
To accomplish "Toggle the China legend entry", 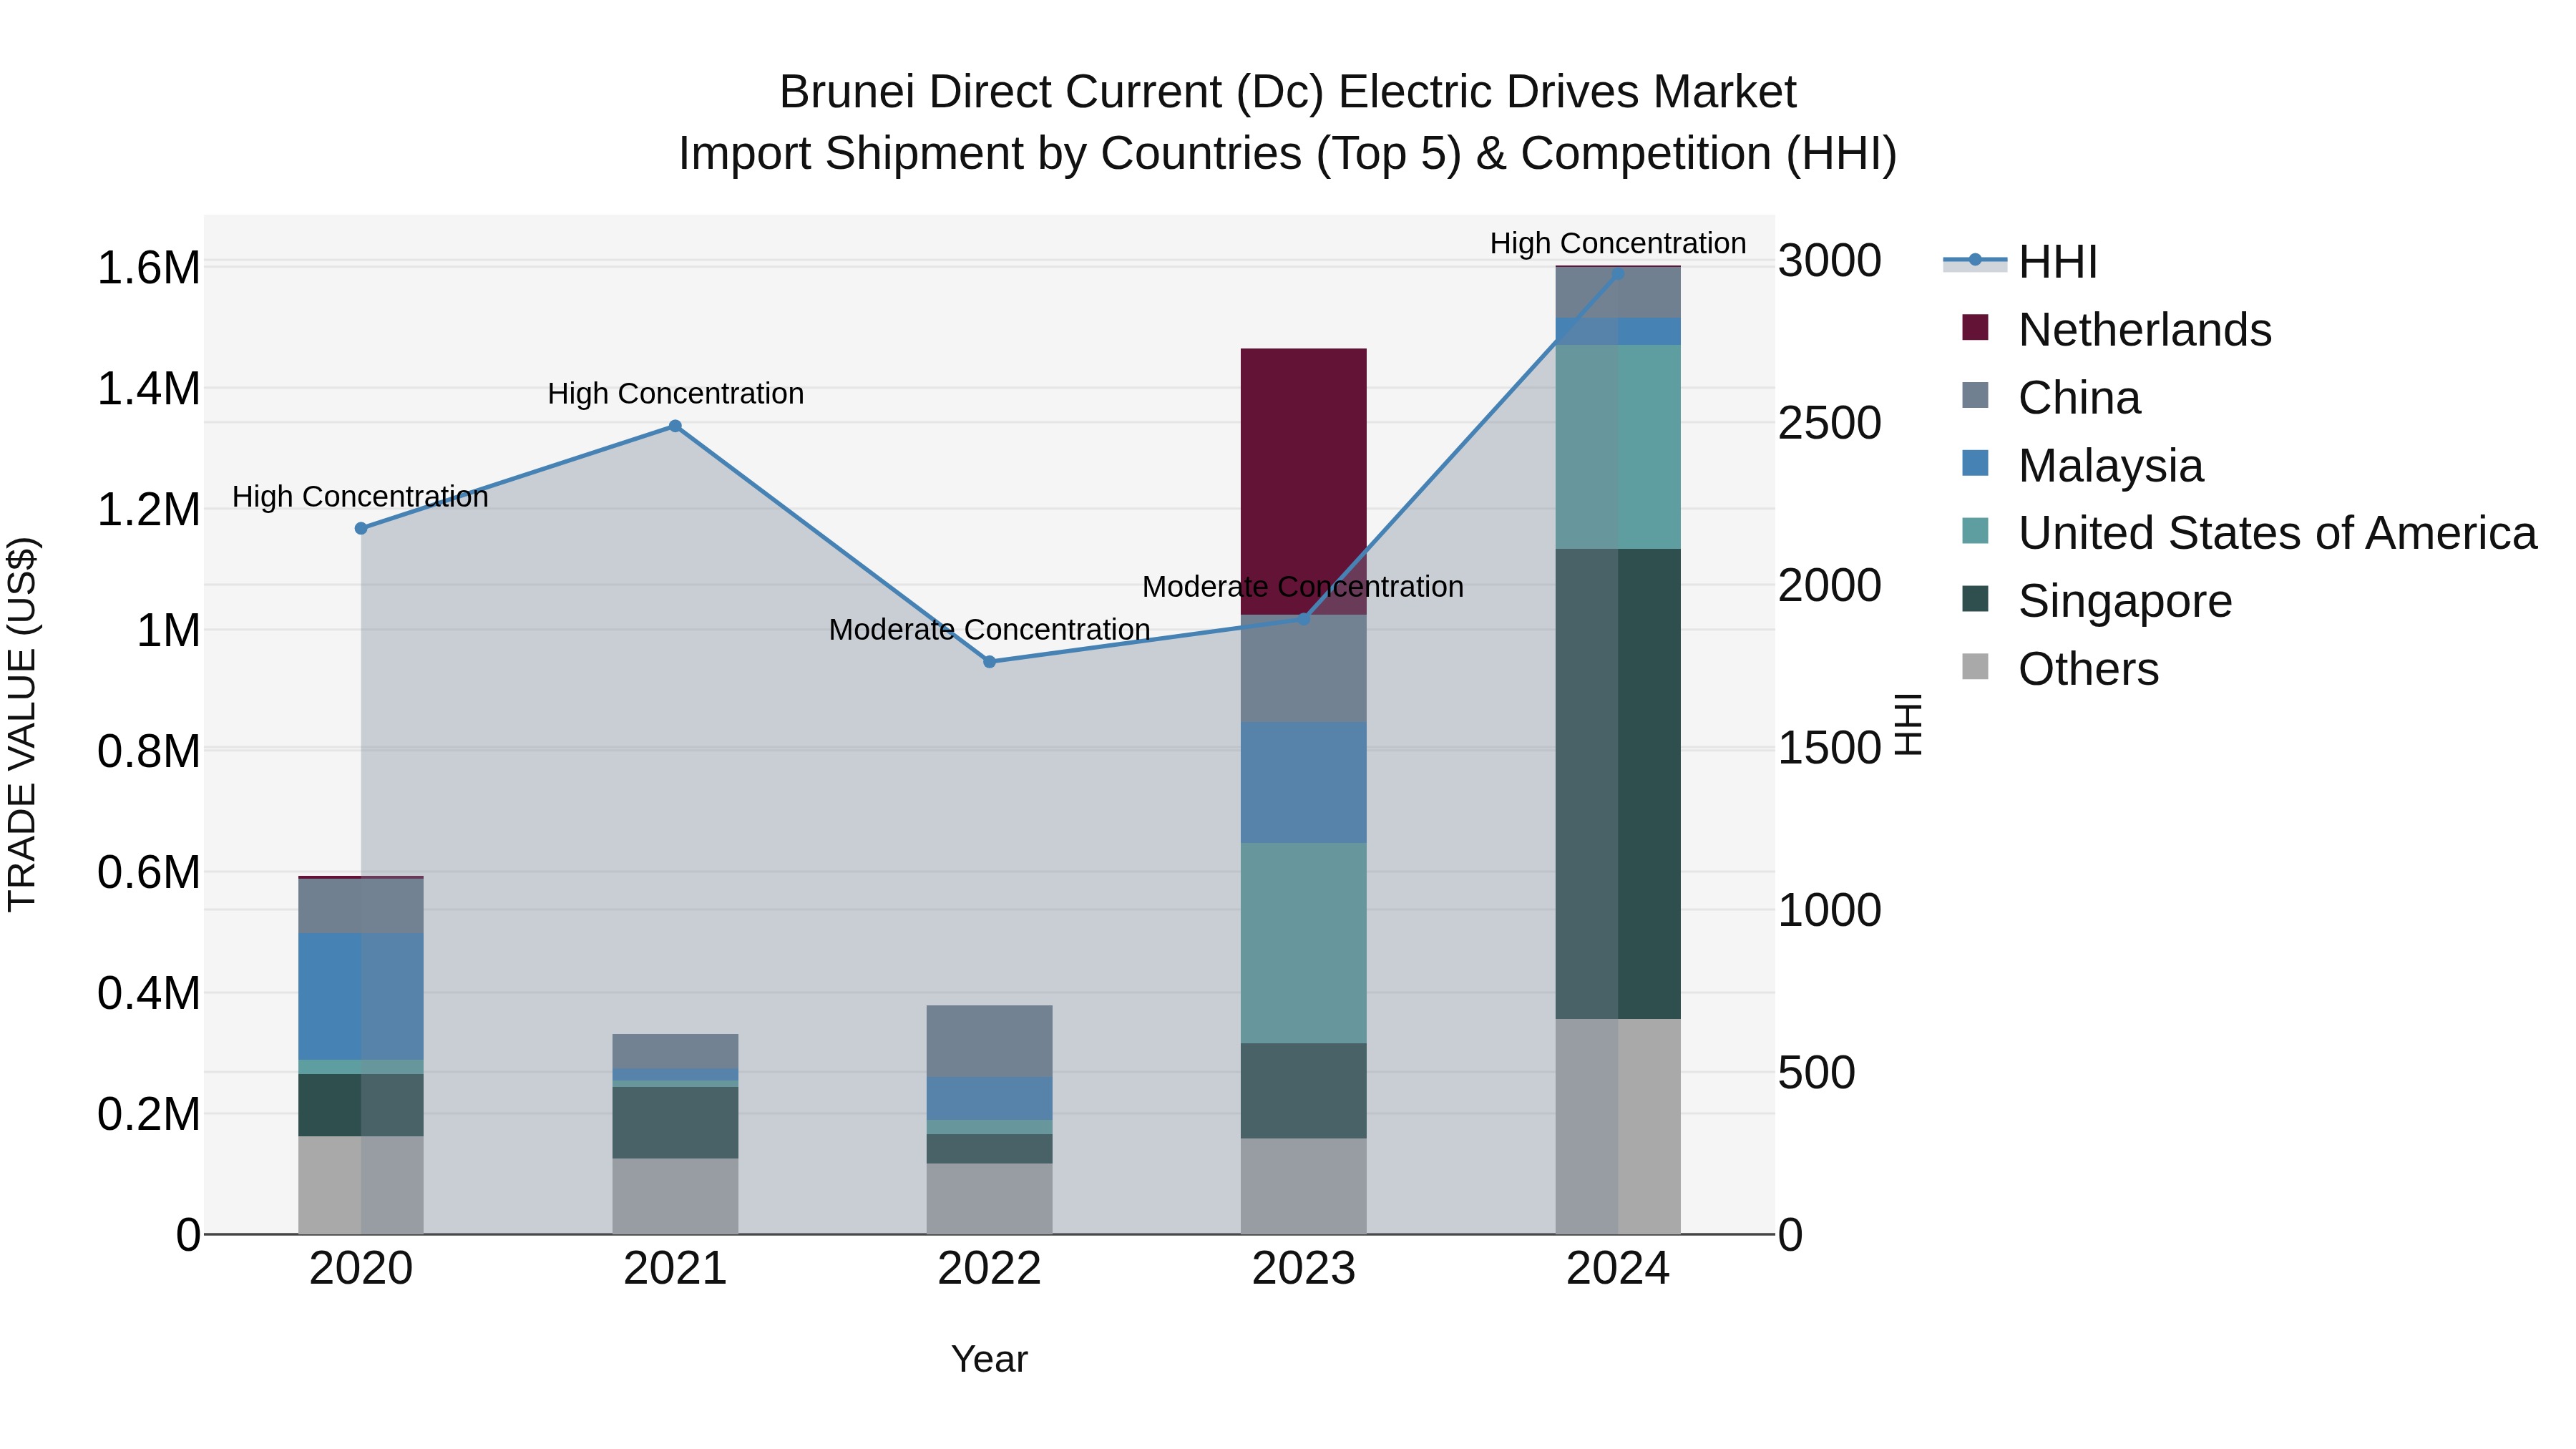I will [2051, 397].
